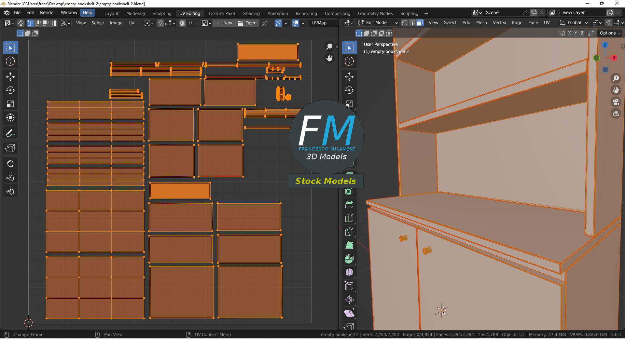This screenshot has height=339, width=625.
Task: Click the New image button
Action: point(224,23)
